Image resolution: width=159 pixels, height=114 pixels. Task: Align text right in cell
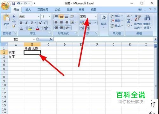(x=66, y=22)
